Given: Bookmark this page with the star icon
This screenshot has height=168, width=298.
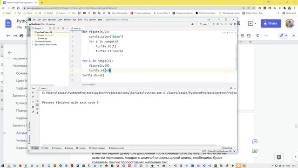Looking at the screenshot, I should point(253,8).
